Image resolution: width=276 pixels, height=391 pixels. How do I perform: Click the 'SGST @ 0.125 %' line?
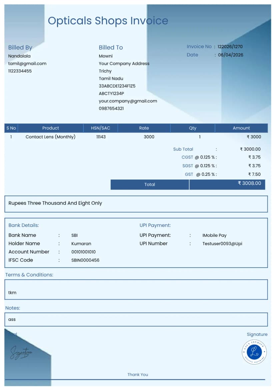[x=200, y=166]
